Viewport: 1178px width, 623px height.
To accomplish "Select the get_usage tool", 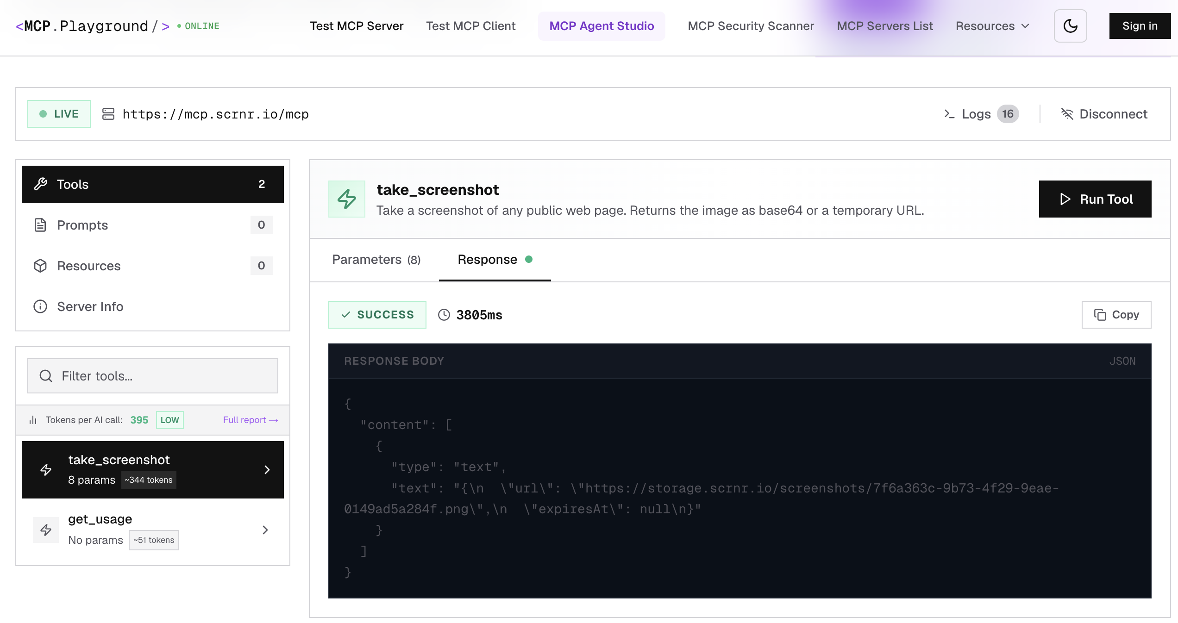I will pos(153,530).
